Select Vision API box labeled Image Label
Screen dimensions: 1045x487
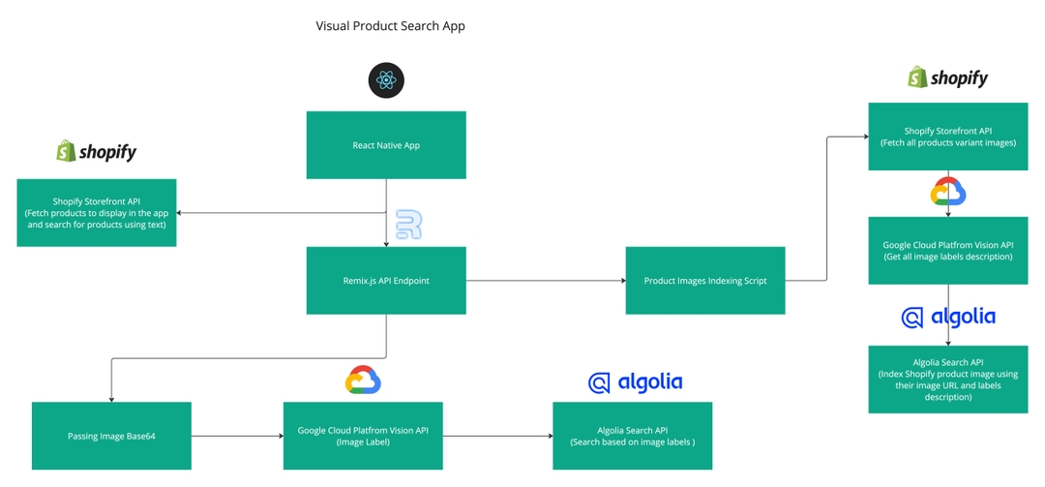(363, 436)
